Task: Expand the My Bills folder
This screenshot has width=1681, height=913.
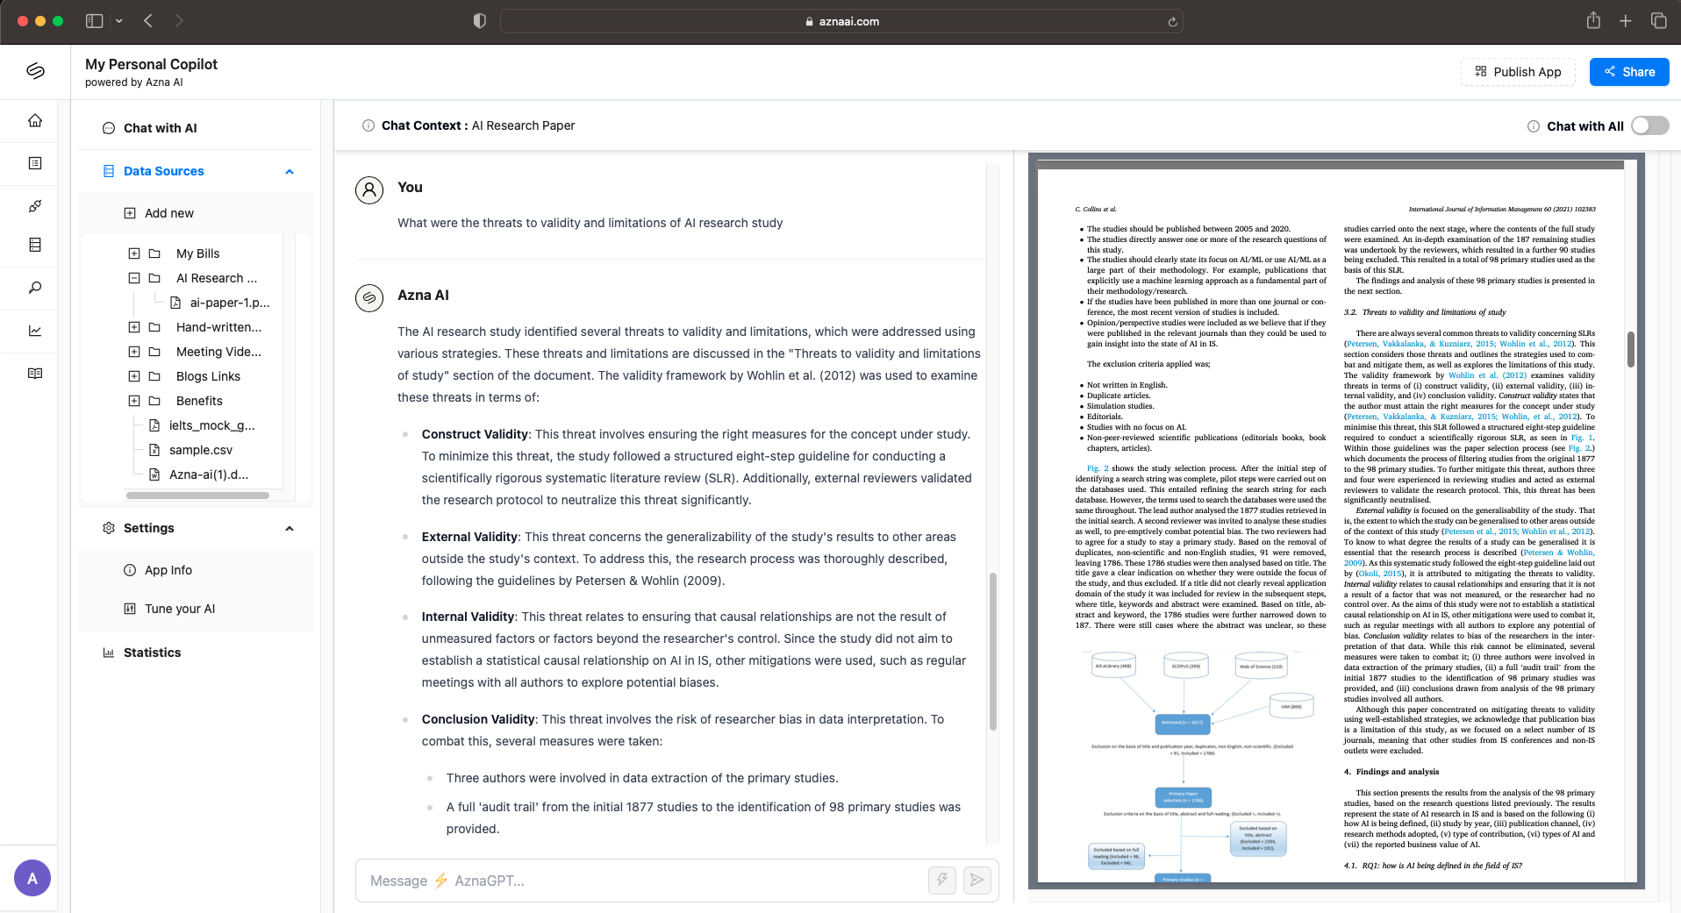Action: click(x=134, y=253)
